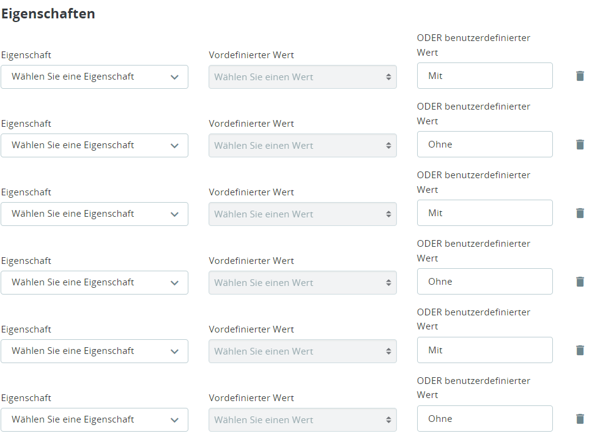Delete the first property row via trash icon
600x436 pixels.
[580, 76]
